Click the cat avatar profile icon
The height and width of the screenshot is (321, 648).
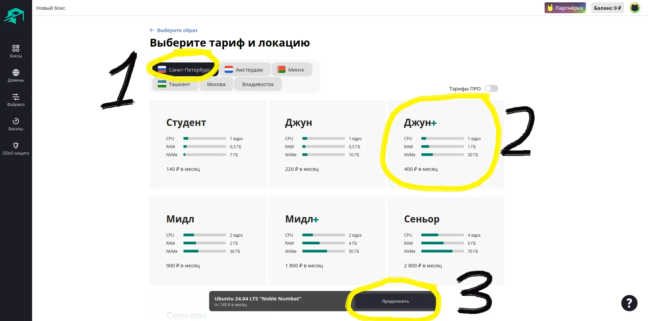coord(635,8)
